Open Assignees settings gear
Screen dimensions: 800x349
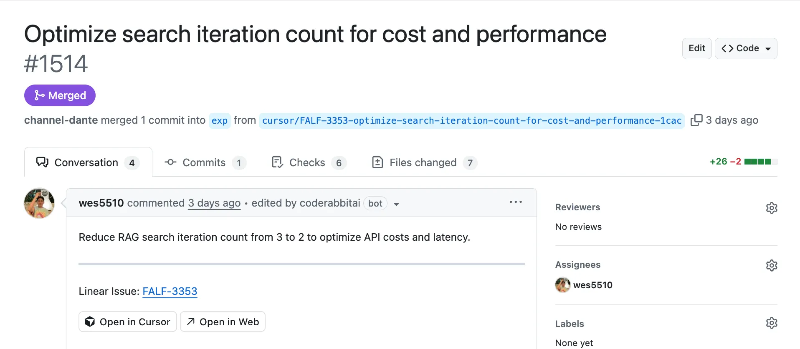coord(771,265)
